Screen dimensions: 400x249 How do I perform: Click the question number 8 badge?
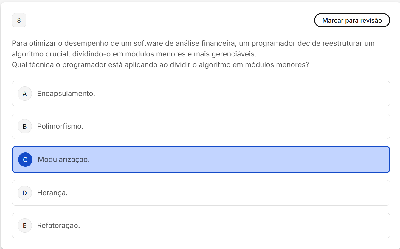click(x=19, y=21)
